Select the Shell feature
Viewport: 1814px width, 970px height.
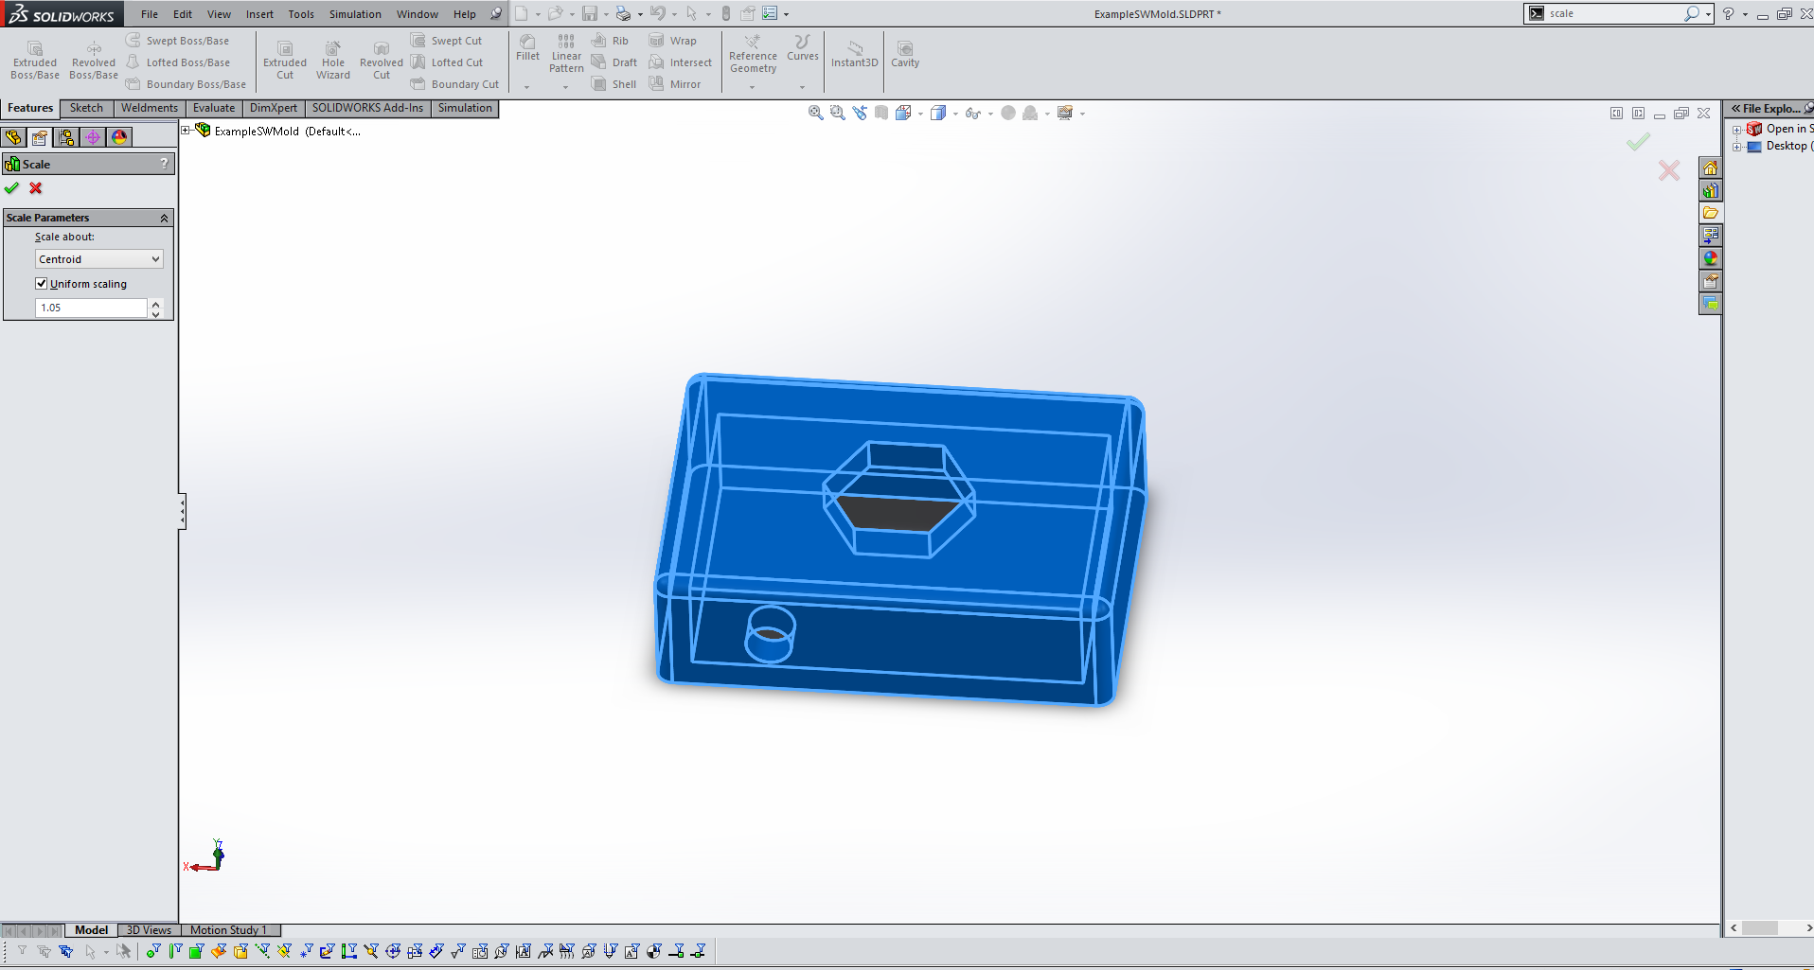click(614, 84)
